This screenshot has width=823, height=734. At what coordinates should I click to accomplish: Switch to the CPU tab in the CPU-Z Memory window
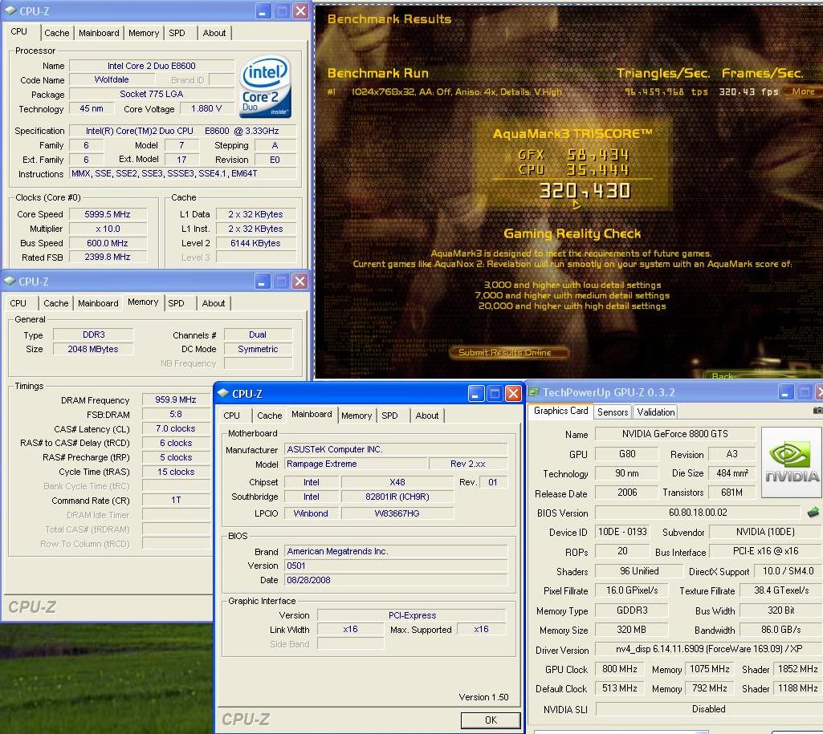(x=18, y=303)
